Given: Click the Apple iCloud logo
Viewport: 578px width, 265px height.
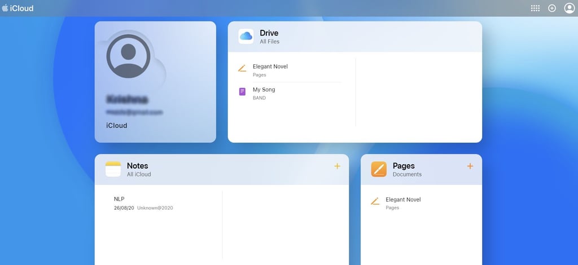Looking at the screenshot, I should pos(17,8).
